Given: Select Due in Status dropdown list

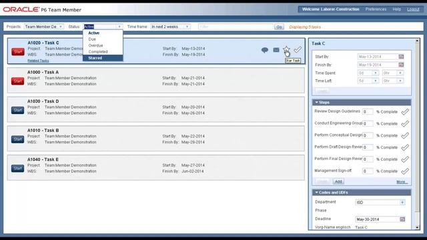Looking at the screenshot, I should click(x=103, y=39).
